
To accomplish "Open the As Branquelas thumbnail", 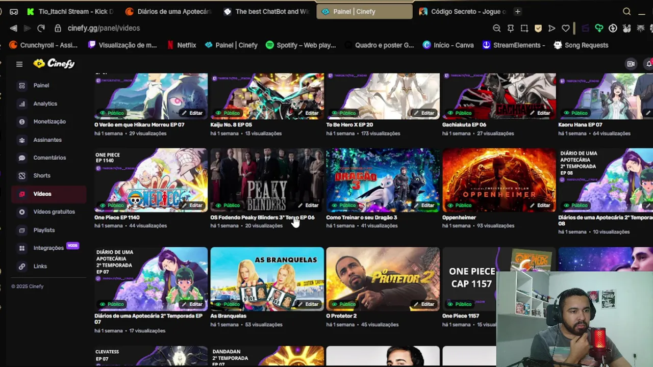I will point(267,279).
